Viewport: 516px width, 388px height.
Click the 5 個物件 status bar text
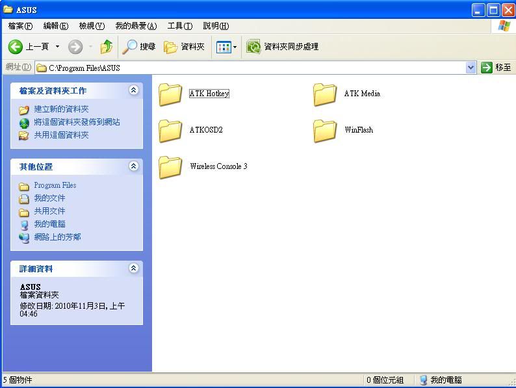coord(18,380)
